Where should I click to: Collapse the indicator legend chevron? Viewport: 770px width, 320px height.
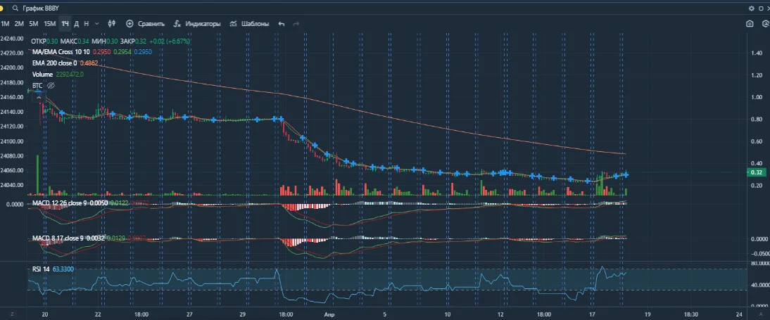click(x=39, y=97)
